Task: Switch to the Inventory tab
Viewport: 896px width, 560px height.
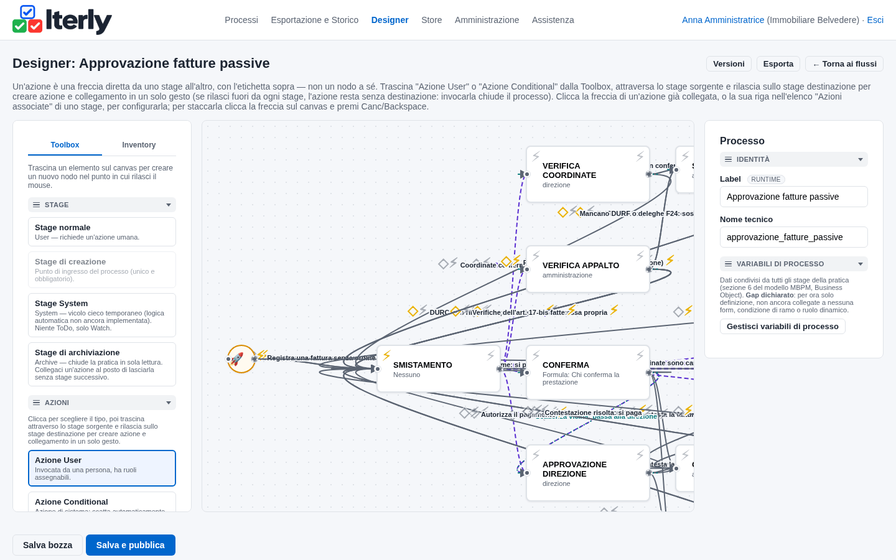Action: tap(139, 145)
